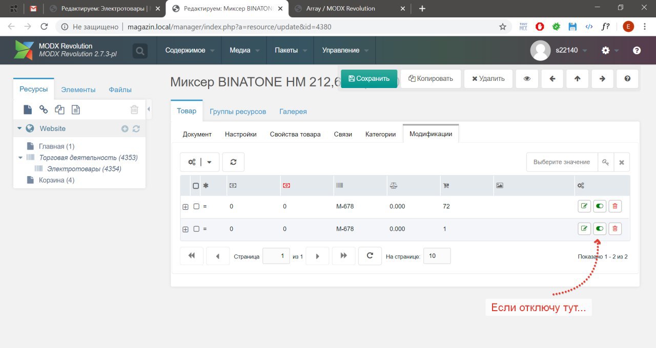Image resolution: width=656 pixels, height=348 pixels.
Task: Create new document in resource tree toolbar
Action: 28,110
